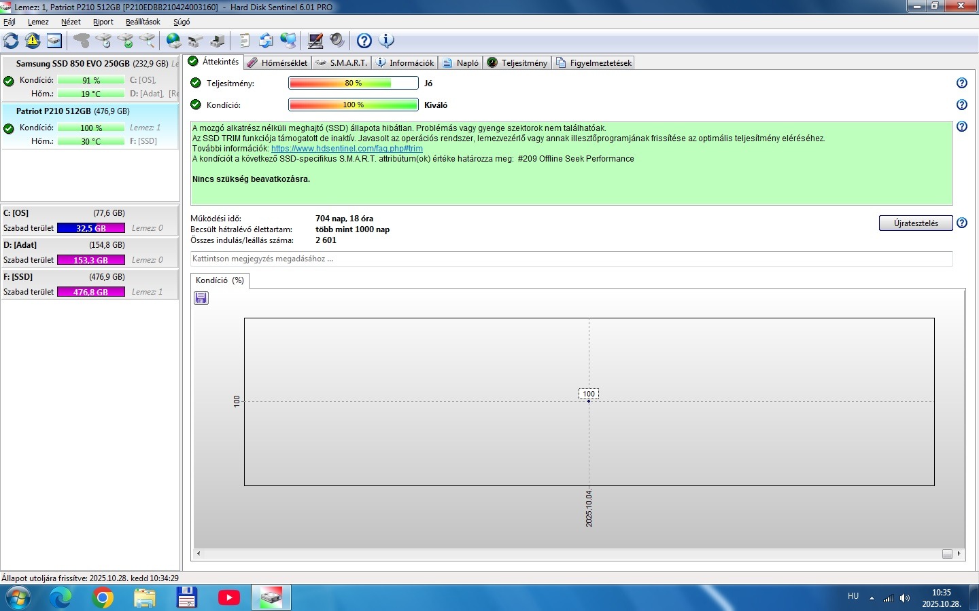Click the blue question mark help toolbar icon
The height and width of the screenshot is (611, 979).
[x=364, y=41]
